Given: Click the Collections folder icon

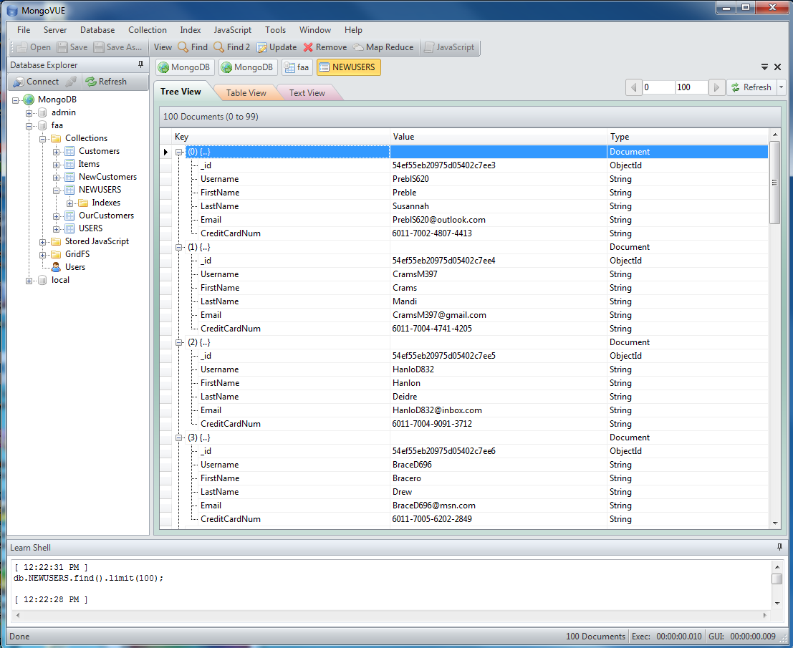Looking at the screenshot, I should [x=56, y=138].
